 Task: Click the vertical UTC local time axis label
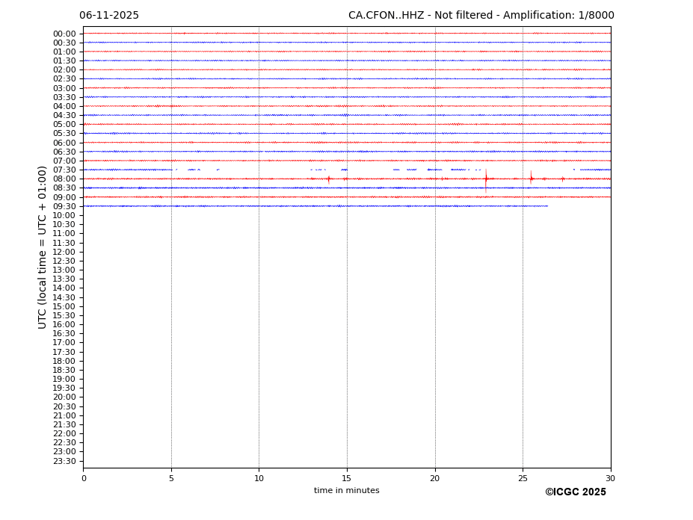[x=43, y=247]
